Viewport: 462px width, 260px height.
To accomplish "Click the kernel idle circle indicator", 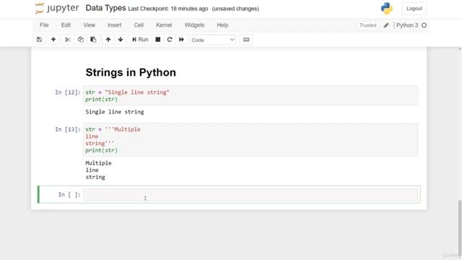I will pyautogui.click(x=424, y=25).
